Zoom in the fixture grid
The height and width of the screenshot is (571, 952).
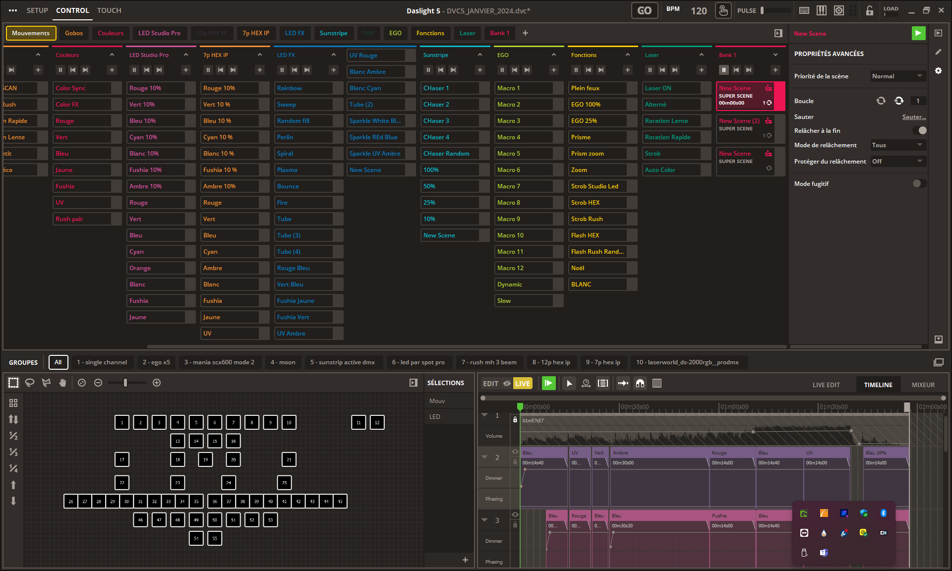tap(157, 383)
